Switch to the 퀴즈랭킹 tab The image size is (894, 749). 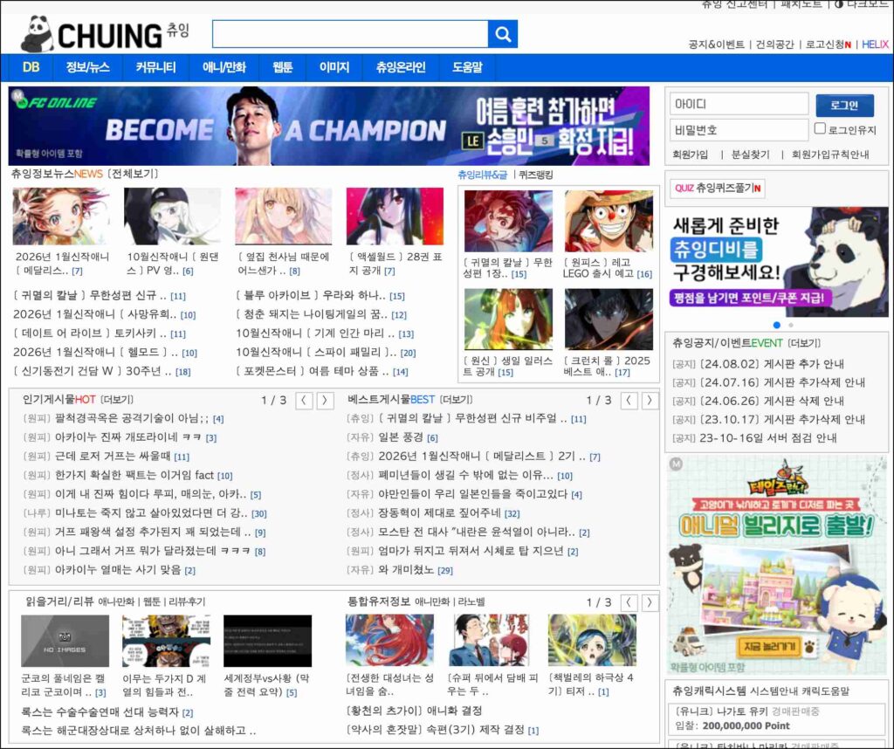[x=535, y=175]
